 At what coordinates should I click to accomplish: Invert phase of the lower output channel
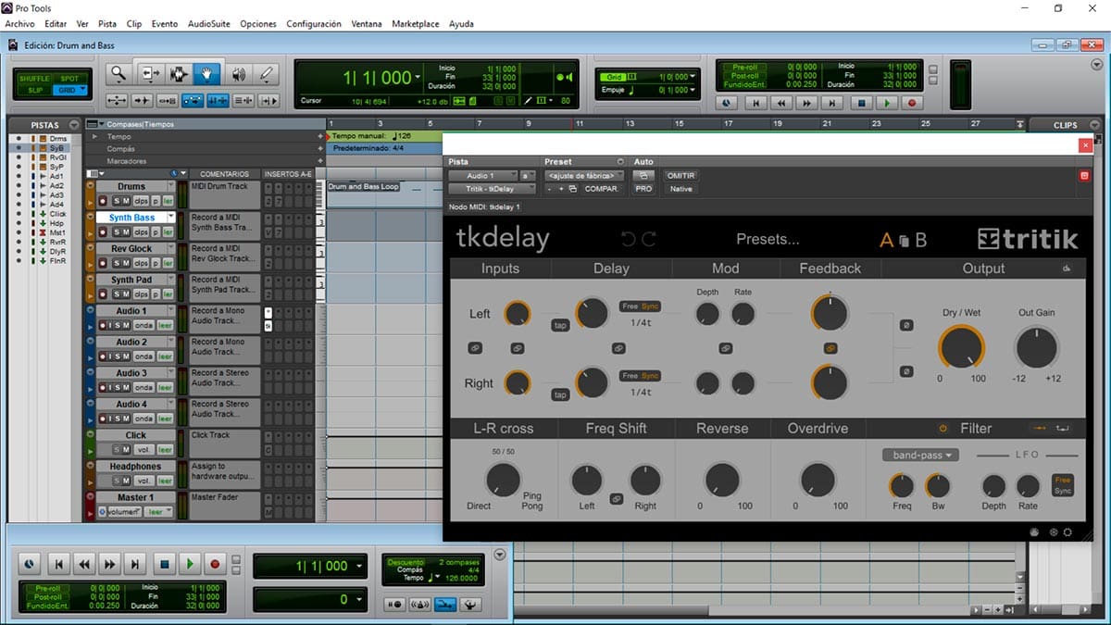click(x=906, y=370)
